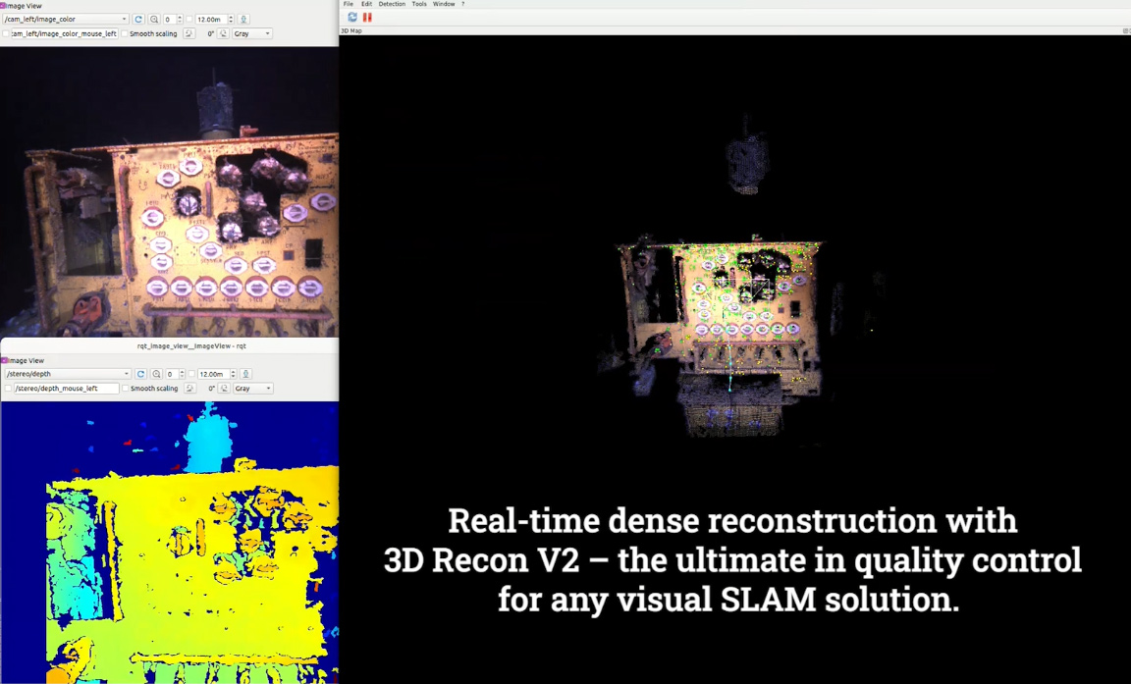Open the Gray color dropdown in depth view

252,389
